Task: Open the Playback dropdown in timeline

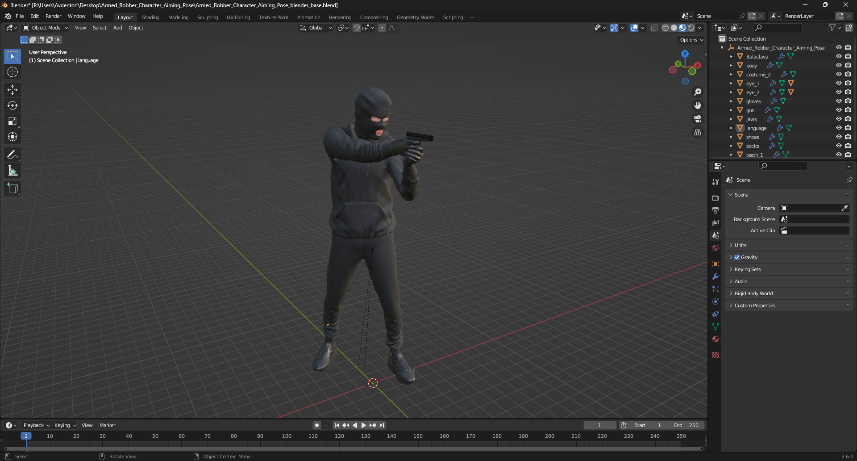Action: pos(37,425)
